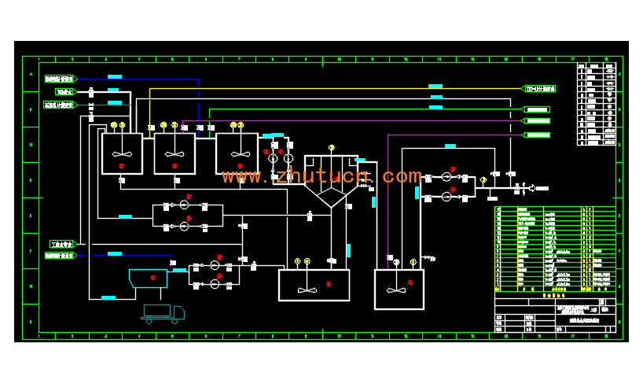Click the red number tag in the cyan hopper
Image resolution: width=643 pixels, height=384 pixels.
point(153,278)
